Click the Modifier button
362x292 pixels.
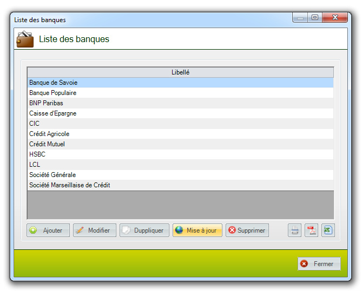[95, 230]
